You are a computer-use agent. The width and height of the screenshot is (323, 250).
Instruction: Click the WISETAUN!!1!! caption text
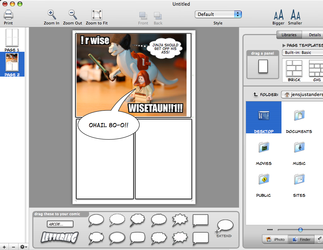click(x=155, y=108)
